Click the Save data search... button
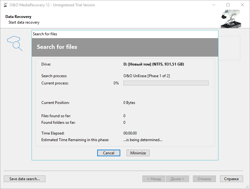Image resolution: width=250 pixels, height=189 pixels. click(25, 179)
